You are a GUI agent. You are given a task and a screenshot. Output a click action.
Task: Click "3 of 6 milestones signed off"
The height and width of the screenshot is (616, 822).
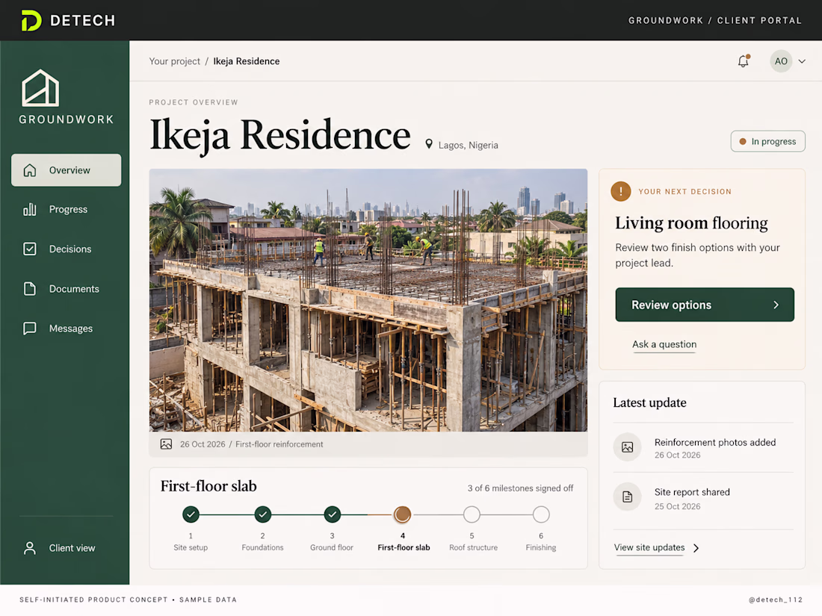pos(521,488)
